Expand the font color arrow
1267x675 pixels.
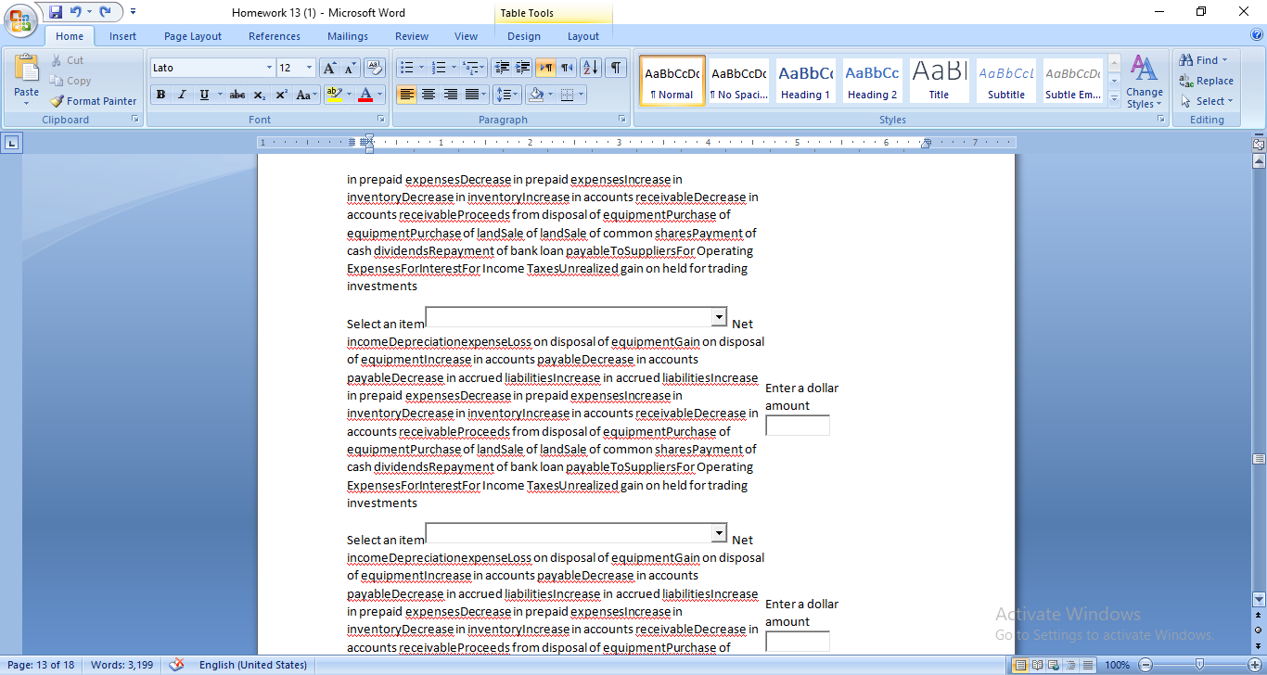click(380, 95)
